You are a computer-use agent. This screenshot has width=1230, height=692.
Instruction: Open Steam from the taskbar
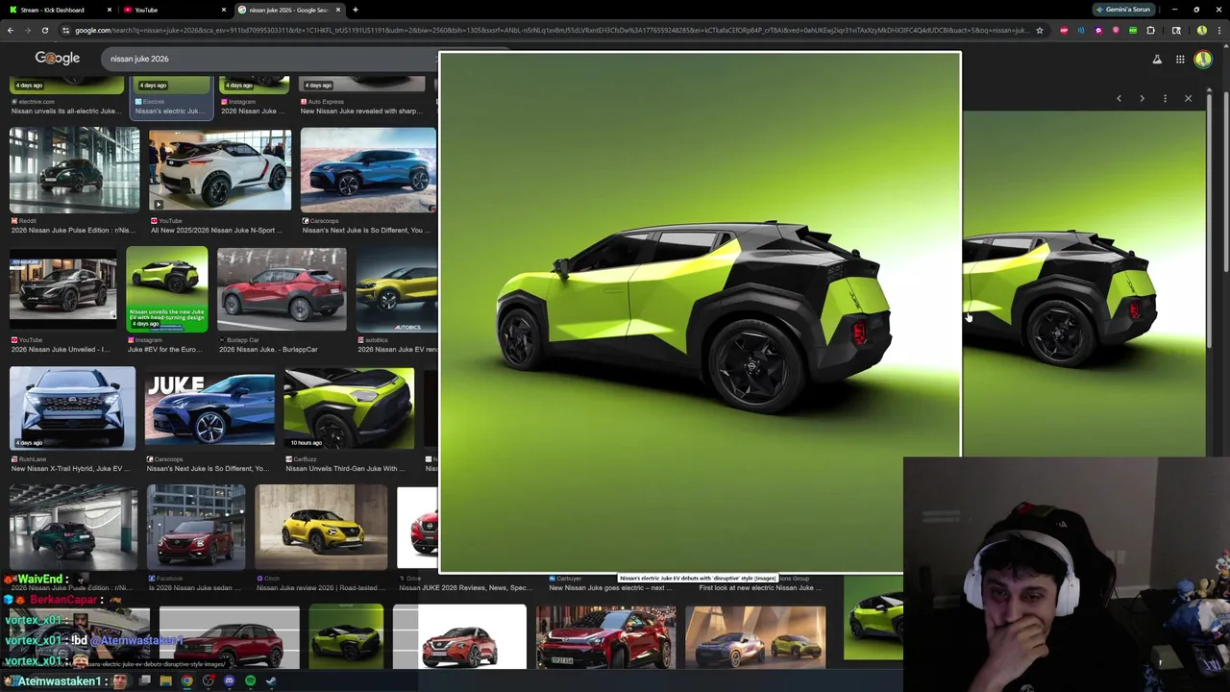(x=271, y=681)
